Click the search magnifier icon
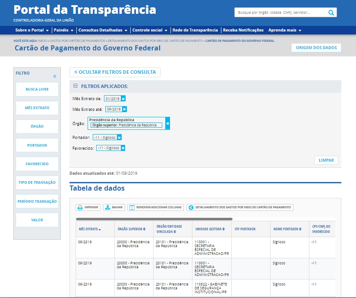This screenshot has width=356, height=298. click(x=331, y=13)
